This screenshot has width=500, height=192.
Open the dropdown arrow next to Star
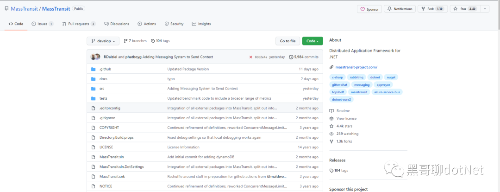pos(485,9)
